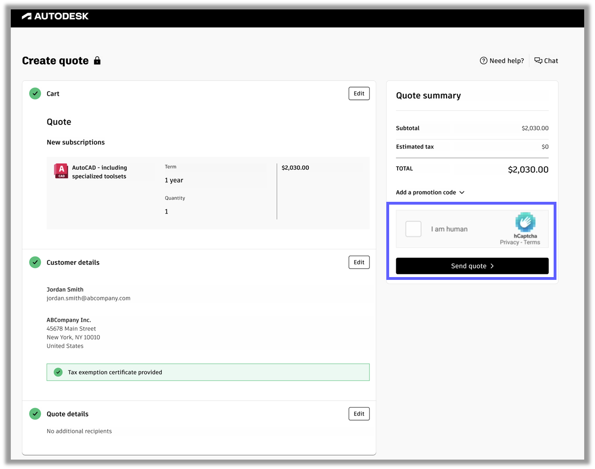Click the Create quote page title
This screenshot has height=469, width=595.
[x=55, y=61]
